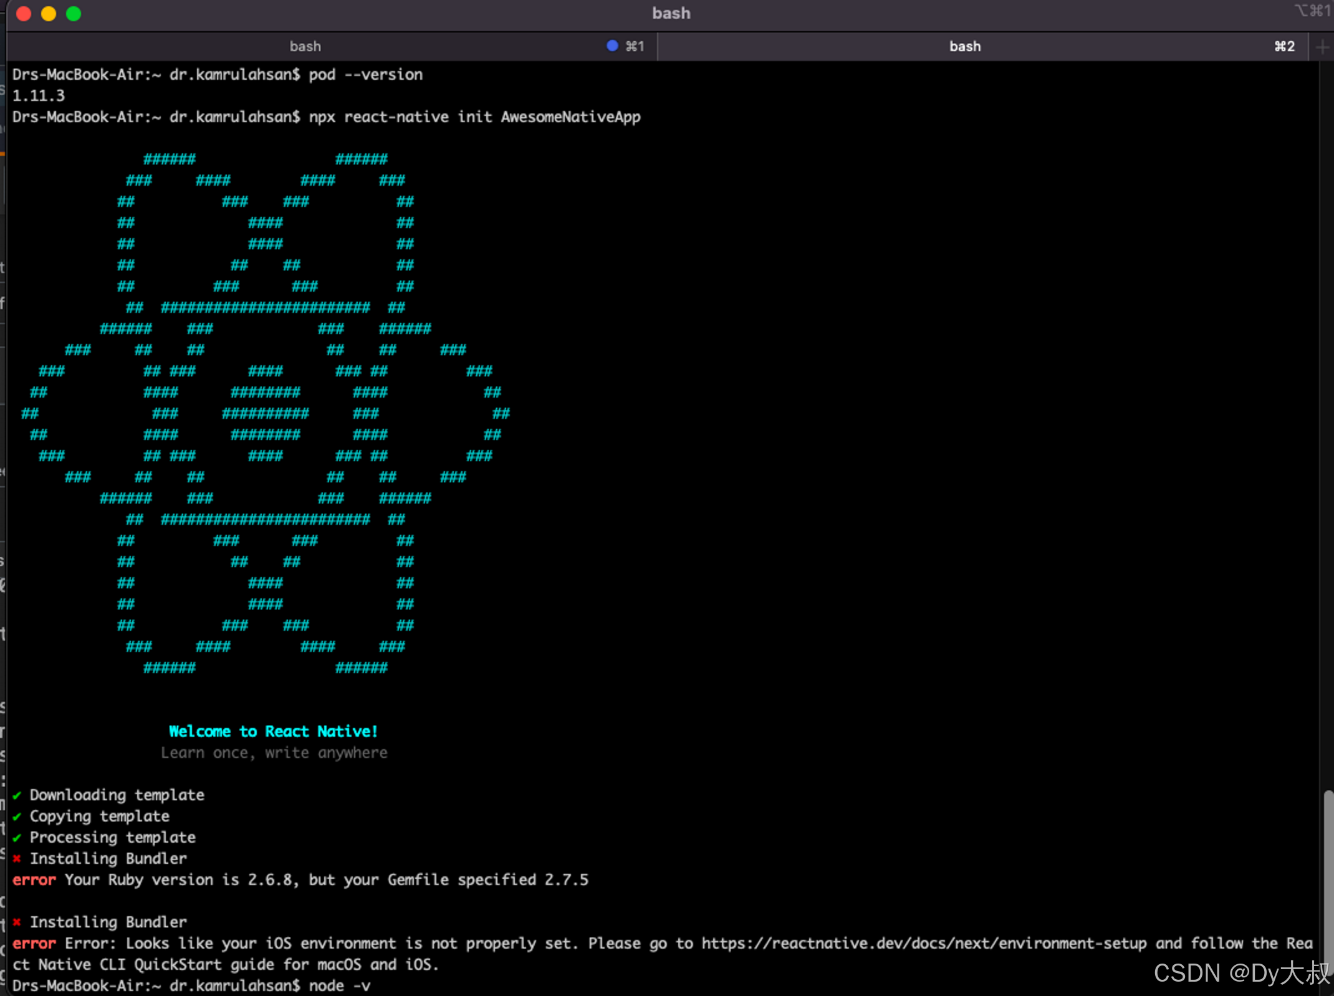Click green checkmark beside Processing template
The image size is (1334, 996).
click(x=17, y=838)
